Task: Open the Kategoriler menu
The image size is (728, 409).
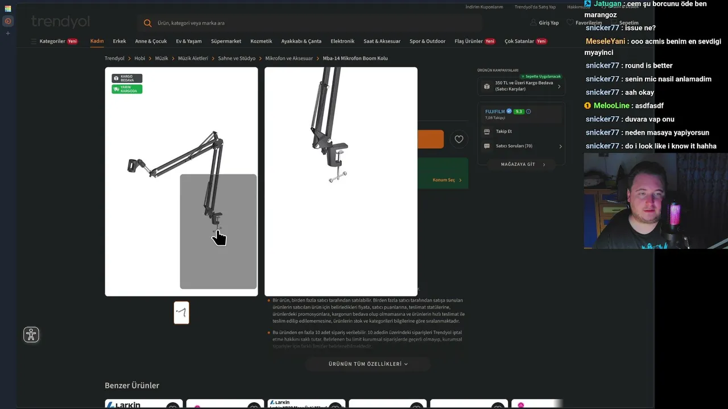Action: point(55,41)
